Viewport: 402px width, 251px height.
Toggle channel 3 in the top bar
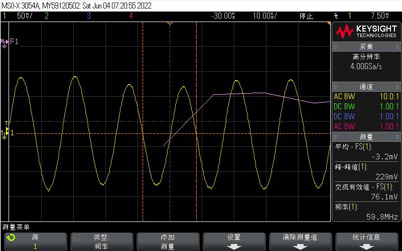pyautogui.click(x=88, y=16)
